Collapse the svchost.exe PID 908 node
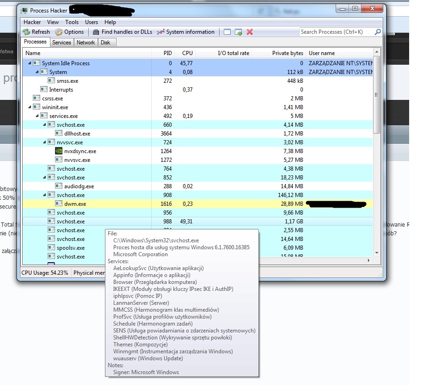 (44, 195)
